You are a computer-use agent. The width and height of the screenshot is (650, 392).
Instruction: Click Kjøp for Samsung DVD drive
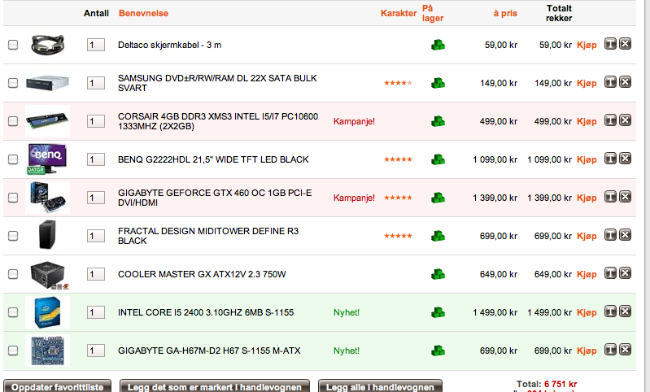(x=587, y=83)
